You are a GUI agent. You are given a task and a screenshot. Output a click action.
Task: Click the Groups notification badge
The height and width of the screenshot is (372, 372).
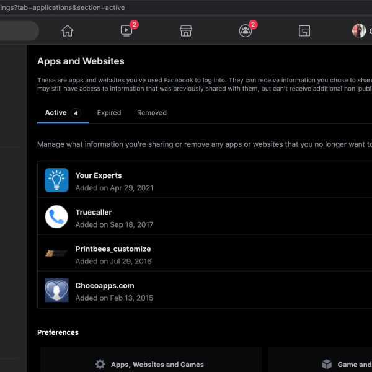pyautogui.click(x=253, y=24)
